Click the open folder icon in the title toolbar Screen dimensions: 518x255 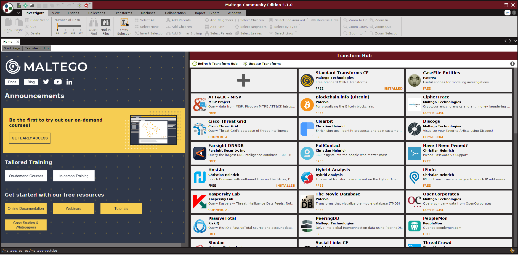click(x=32, y=5)
